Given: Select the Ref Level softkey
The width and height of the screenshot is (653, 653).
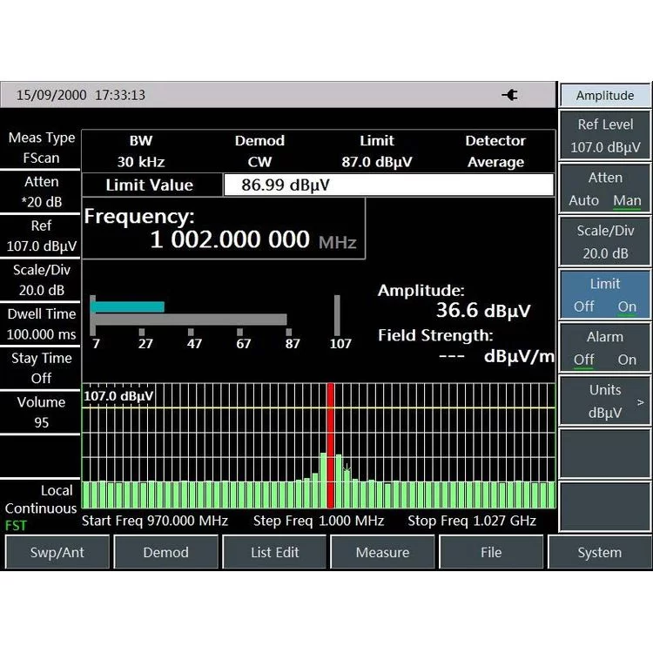Looking at the screenshot, I should point(605,136).
